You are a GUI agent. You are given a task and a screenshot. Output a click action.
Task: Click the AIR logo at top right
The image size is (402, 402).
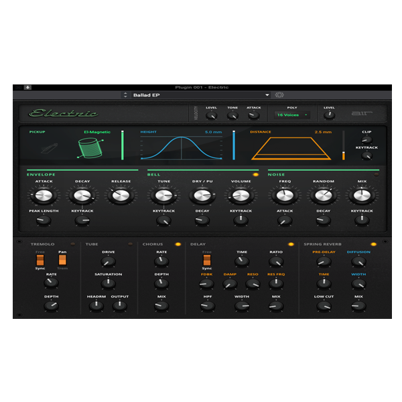tap(362, 113)
